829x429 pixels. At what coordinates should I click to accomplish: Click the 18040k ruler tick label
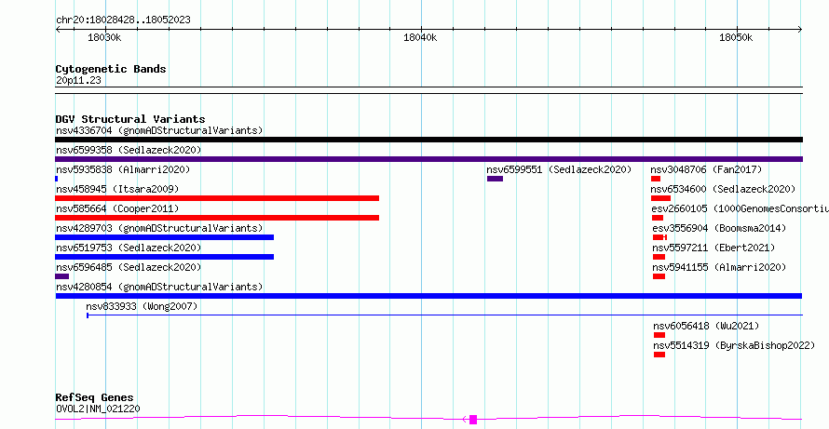click(420, 37)
